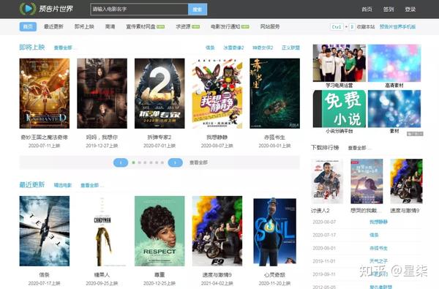Click the 神奇女侠2 quick link
The height and width of the screenshot is (289, 439).
(x=263, y=48)
